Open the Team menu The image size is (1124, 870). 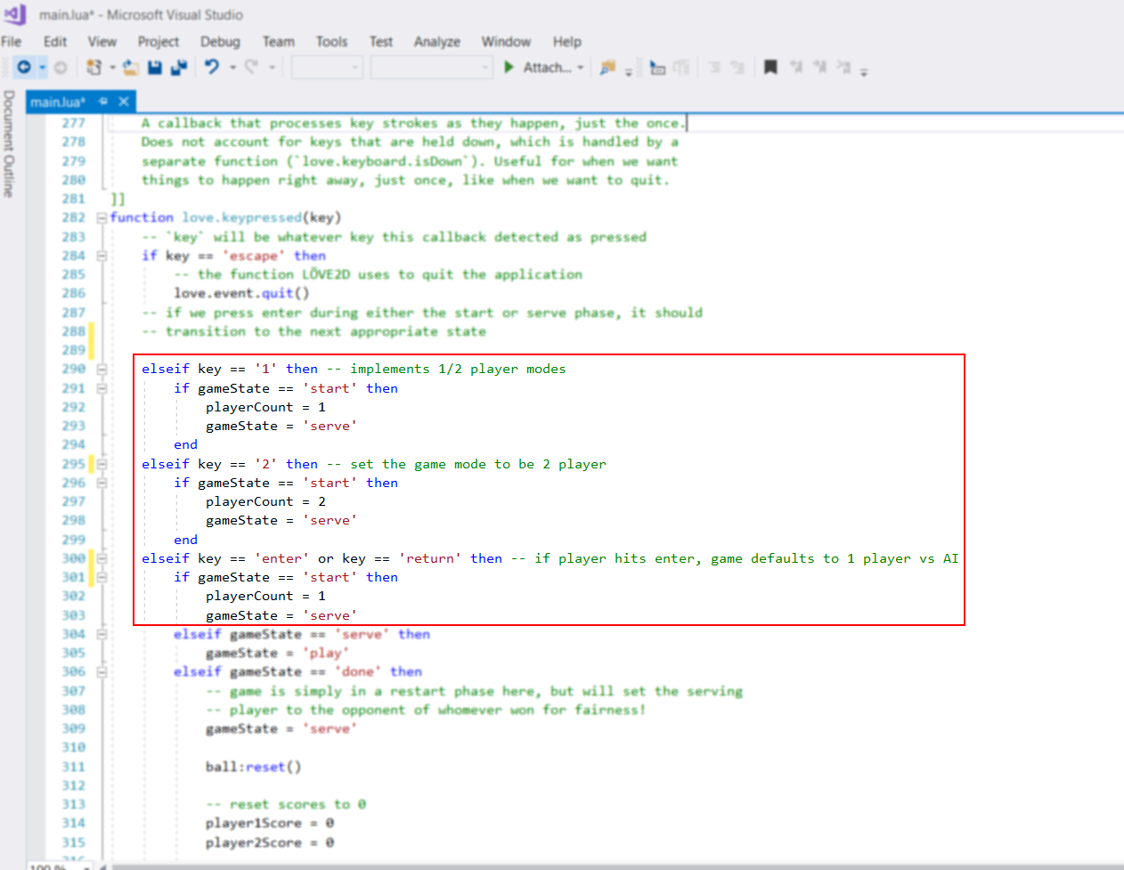pos(279,41)
